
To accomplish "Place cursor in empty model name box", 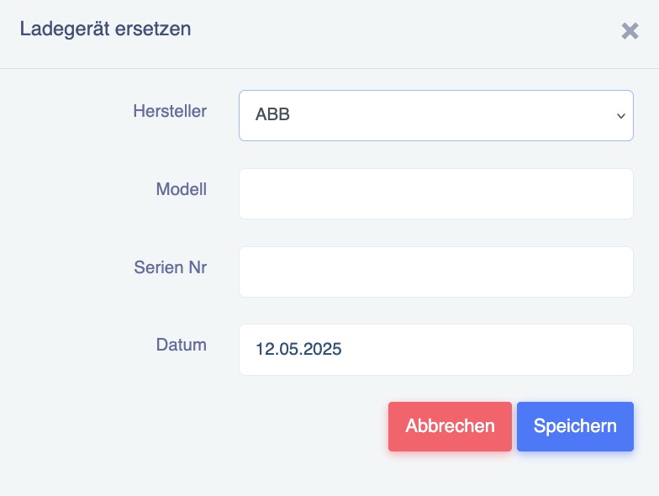I will (435, 193).
